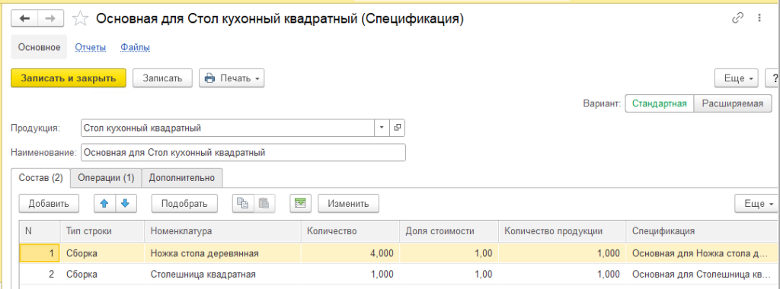Viewport: 780px width, 289px height.
Task: Click the Наименование text field
Action: pos(243,152)
